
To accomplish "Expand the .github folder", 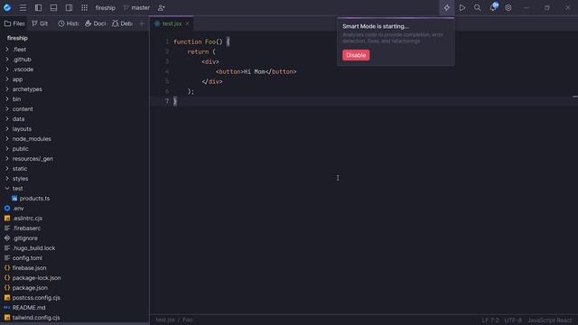I will [7, 60].
